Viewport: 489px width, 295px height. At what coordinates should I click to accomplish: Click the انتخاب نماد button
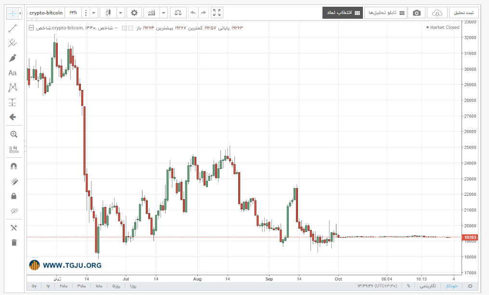343,13
